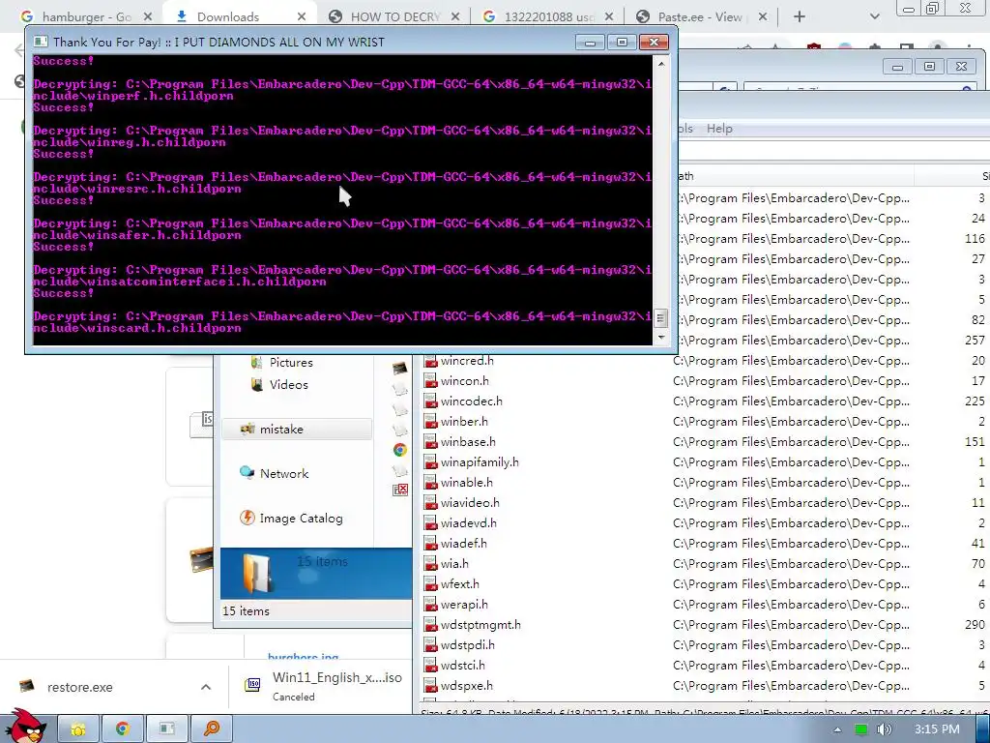Image resolution: width=990 pixels, height=743 pixels.
Task: Select wiavideo.h in the results list
Action: (470, 502)
